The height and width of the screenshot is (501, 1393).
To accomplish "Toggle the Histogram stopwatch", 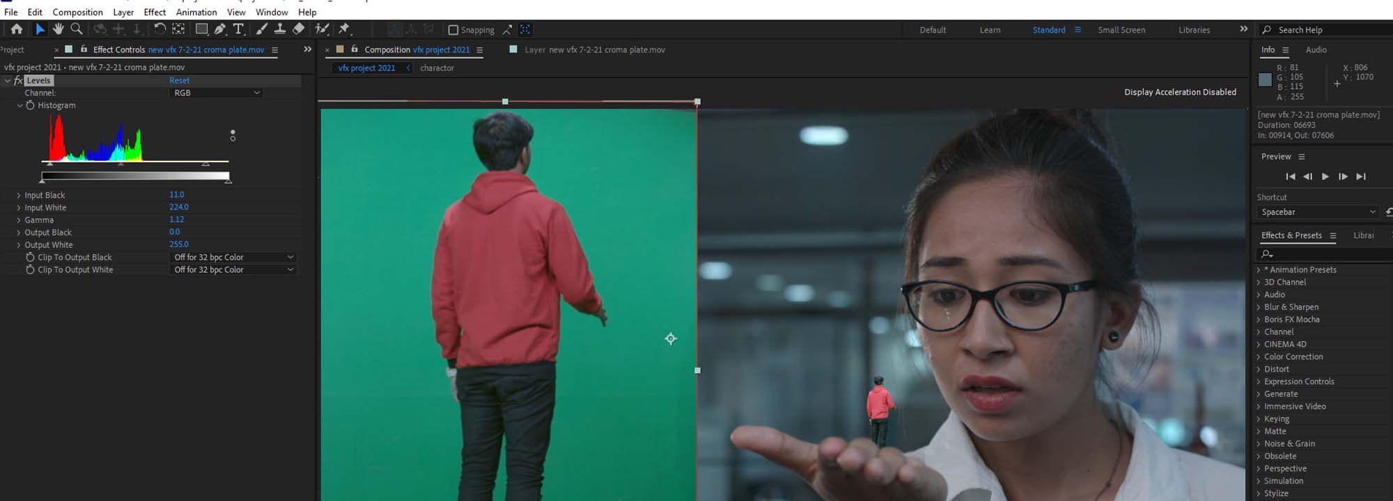I will point(30,106).
